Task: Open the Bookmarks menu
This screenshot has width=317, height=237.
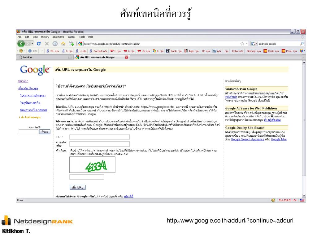Action: (x=58, y=37)
